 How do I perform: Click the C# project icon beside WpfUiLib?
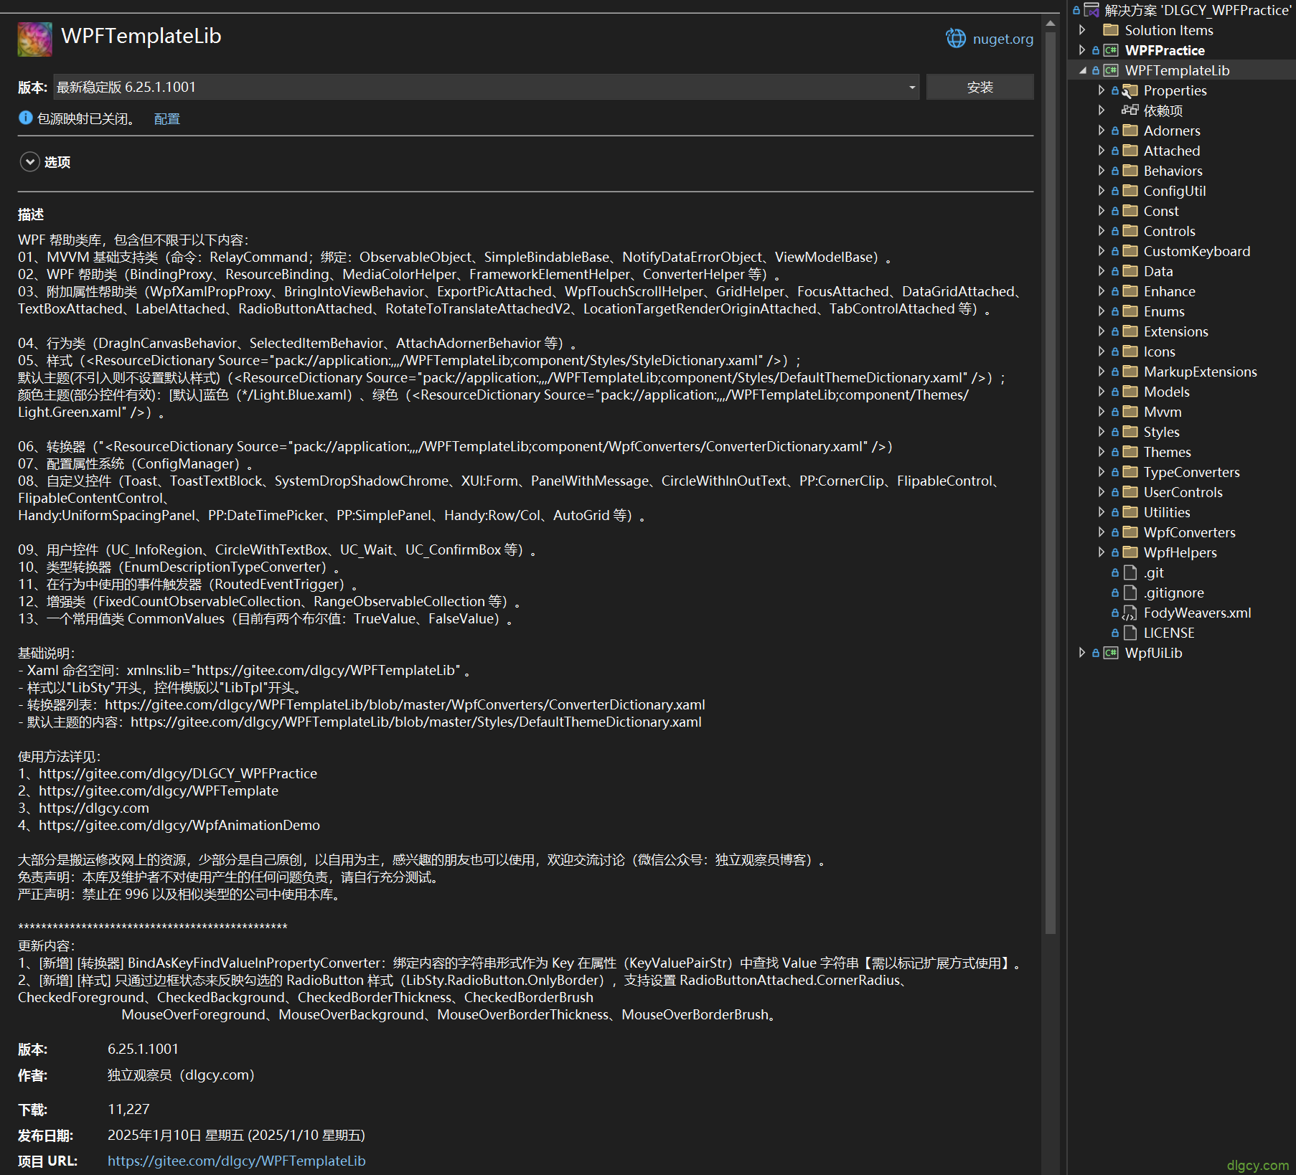click(x=1111, y=653)
